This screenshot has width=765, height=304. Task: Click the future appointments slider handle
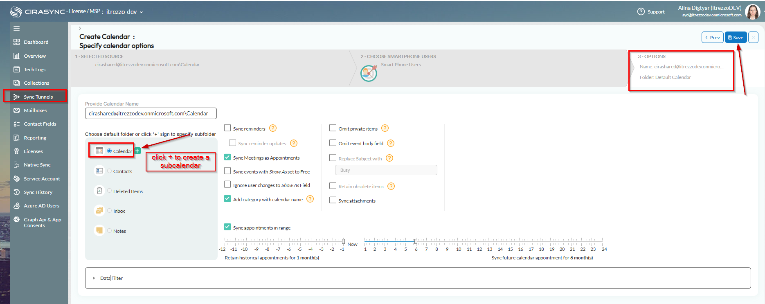tap(416, 241)
